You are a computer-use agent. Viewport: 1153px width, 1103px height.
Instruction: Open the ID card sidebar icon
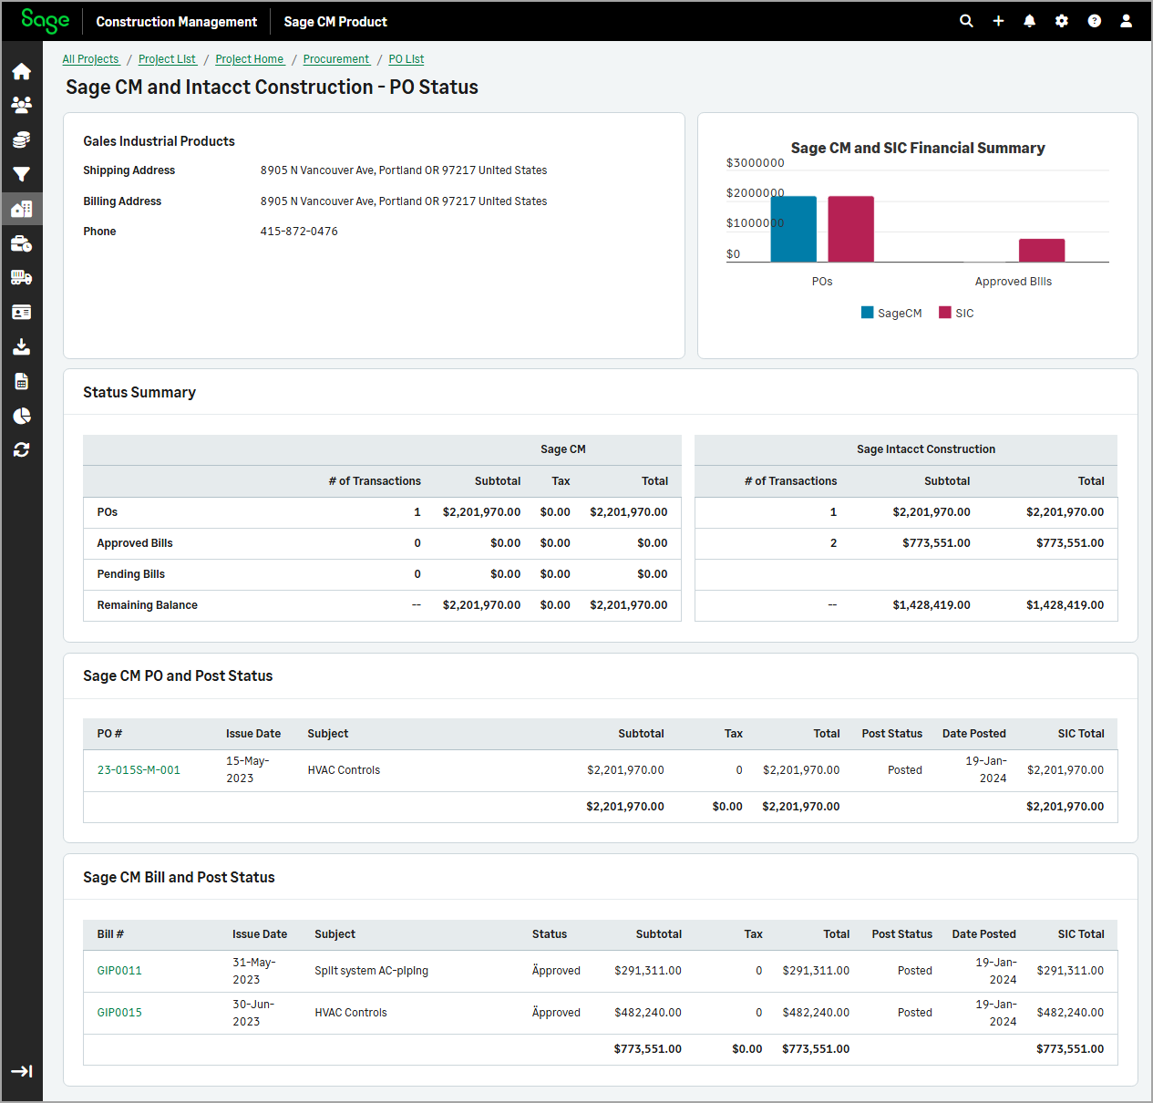22,312
